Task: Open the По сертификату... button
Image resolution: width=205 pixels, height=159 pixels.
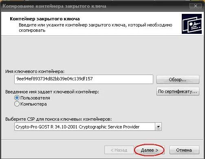Action: 178,91
